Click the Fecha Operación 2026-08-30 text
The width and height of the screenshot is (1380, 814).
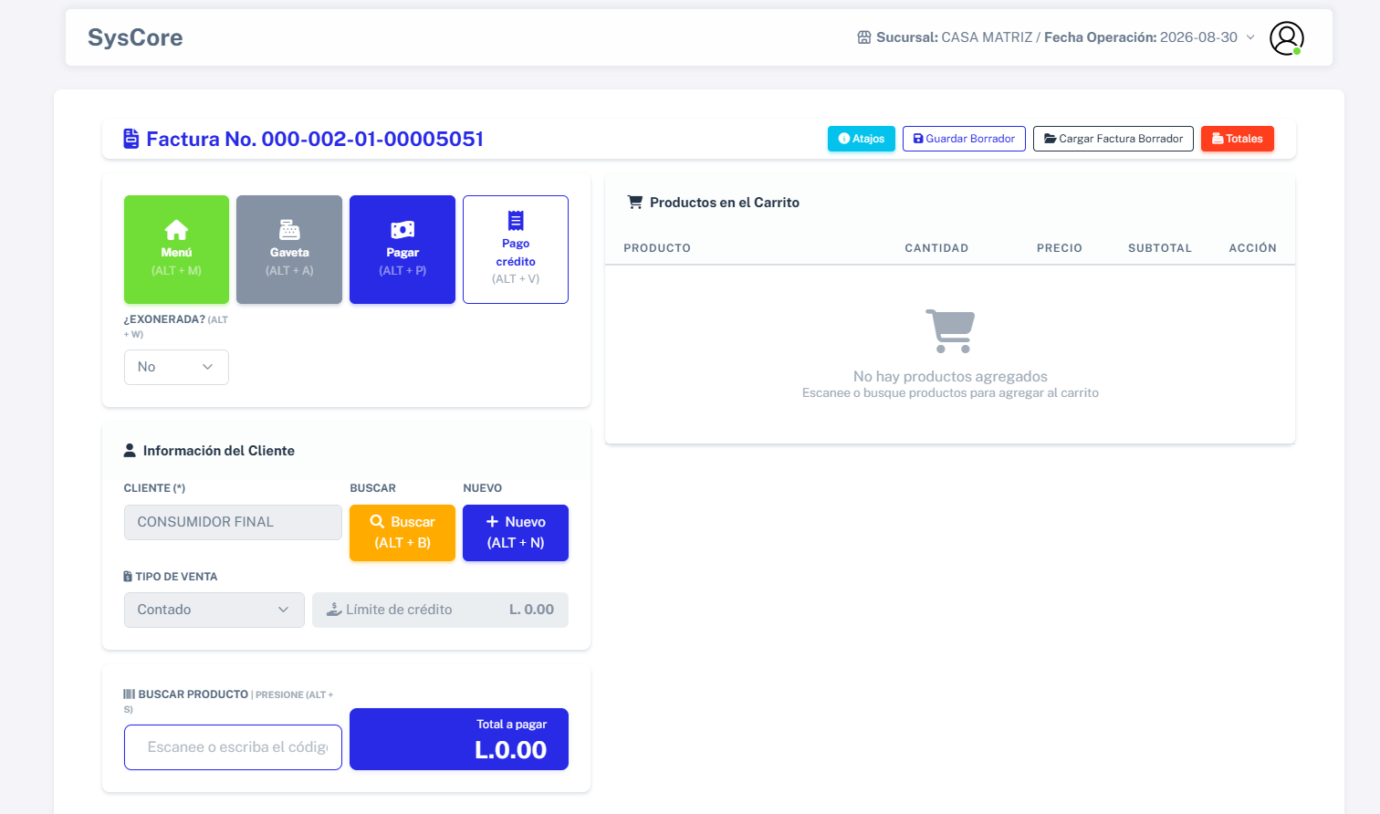(x=1141, y=37)
